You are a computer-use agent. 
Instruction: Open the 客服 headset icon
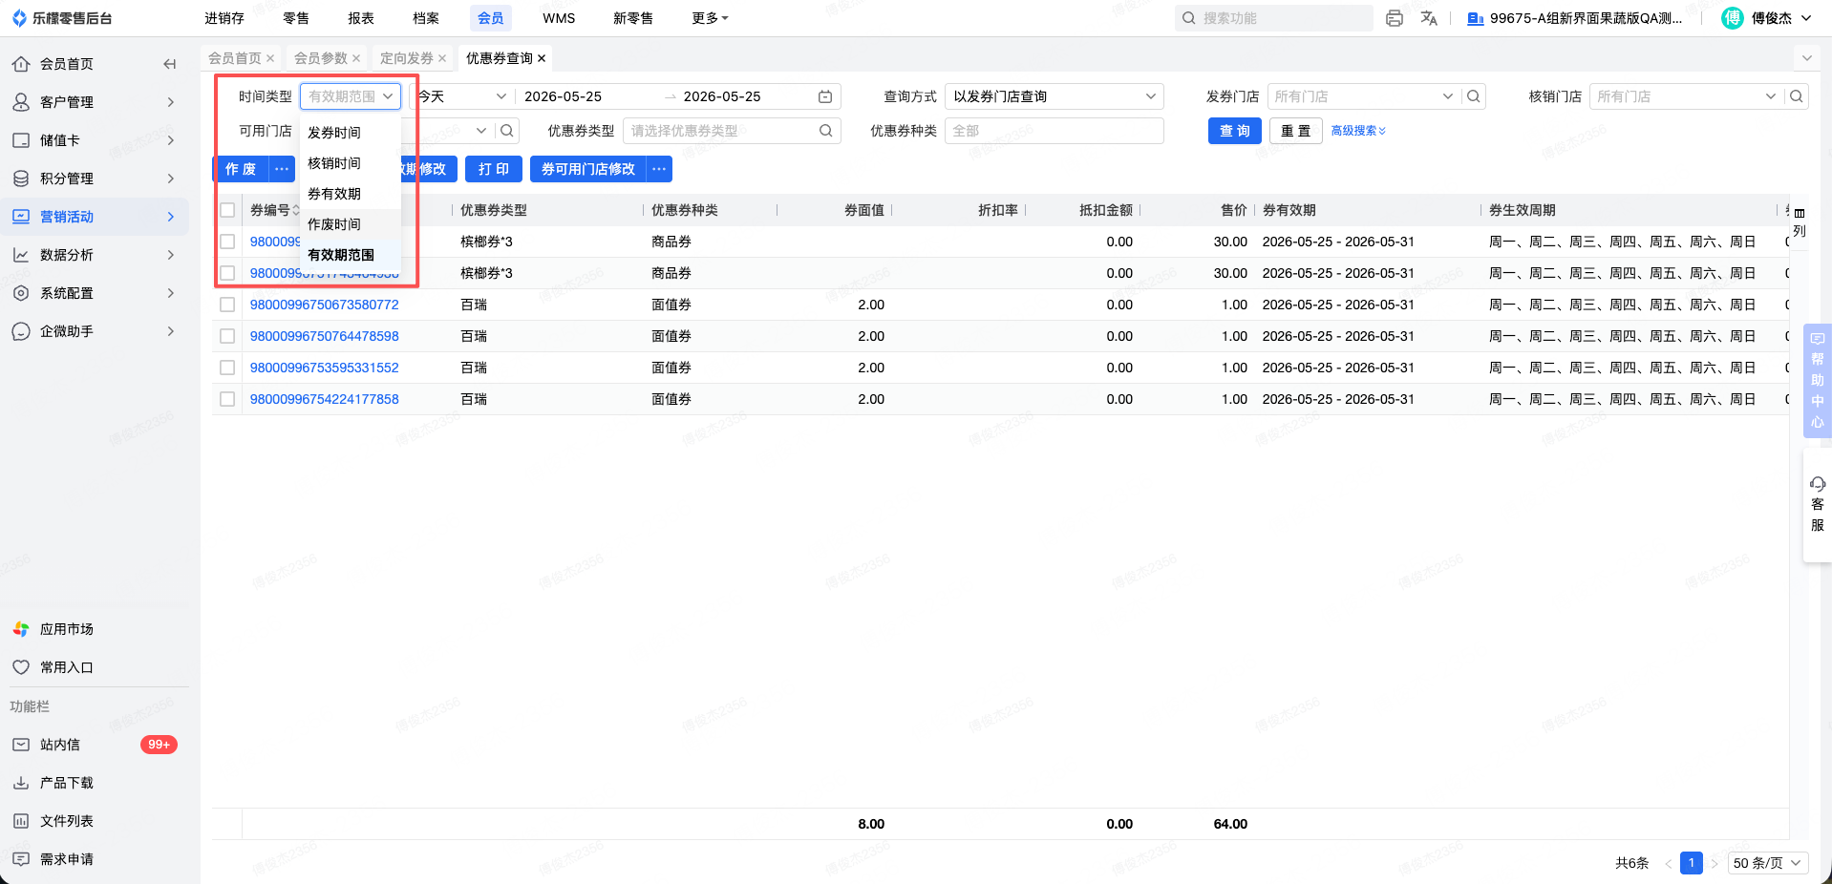point(1818,484)
